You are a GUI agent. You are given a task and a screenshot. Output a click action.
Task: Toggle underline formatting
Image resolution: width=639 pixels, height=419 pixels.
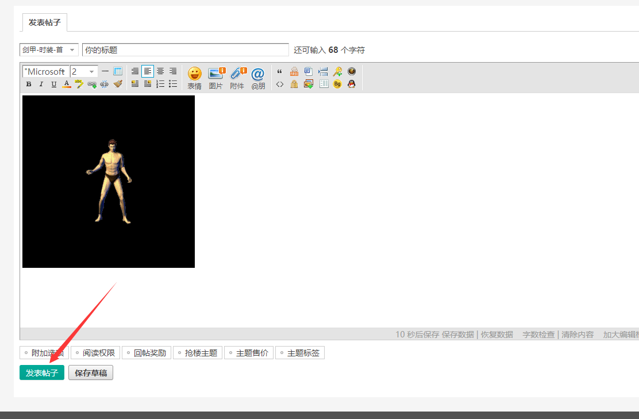click(54, 84)
